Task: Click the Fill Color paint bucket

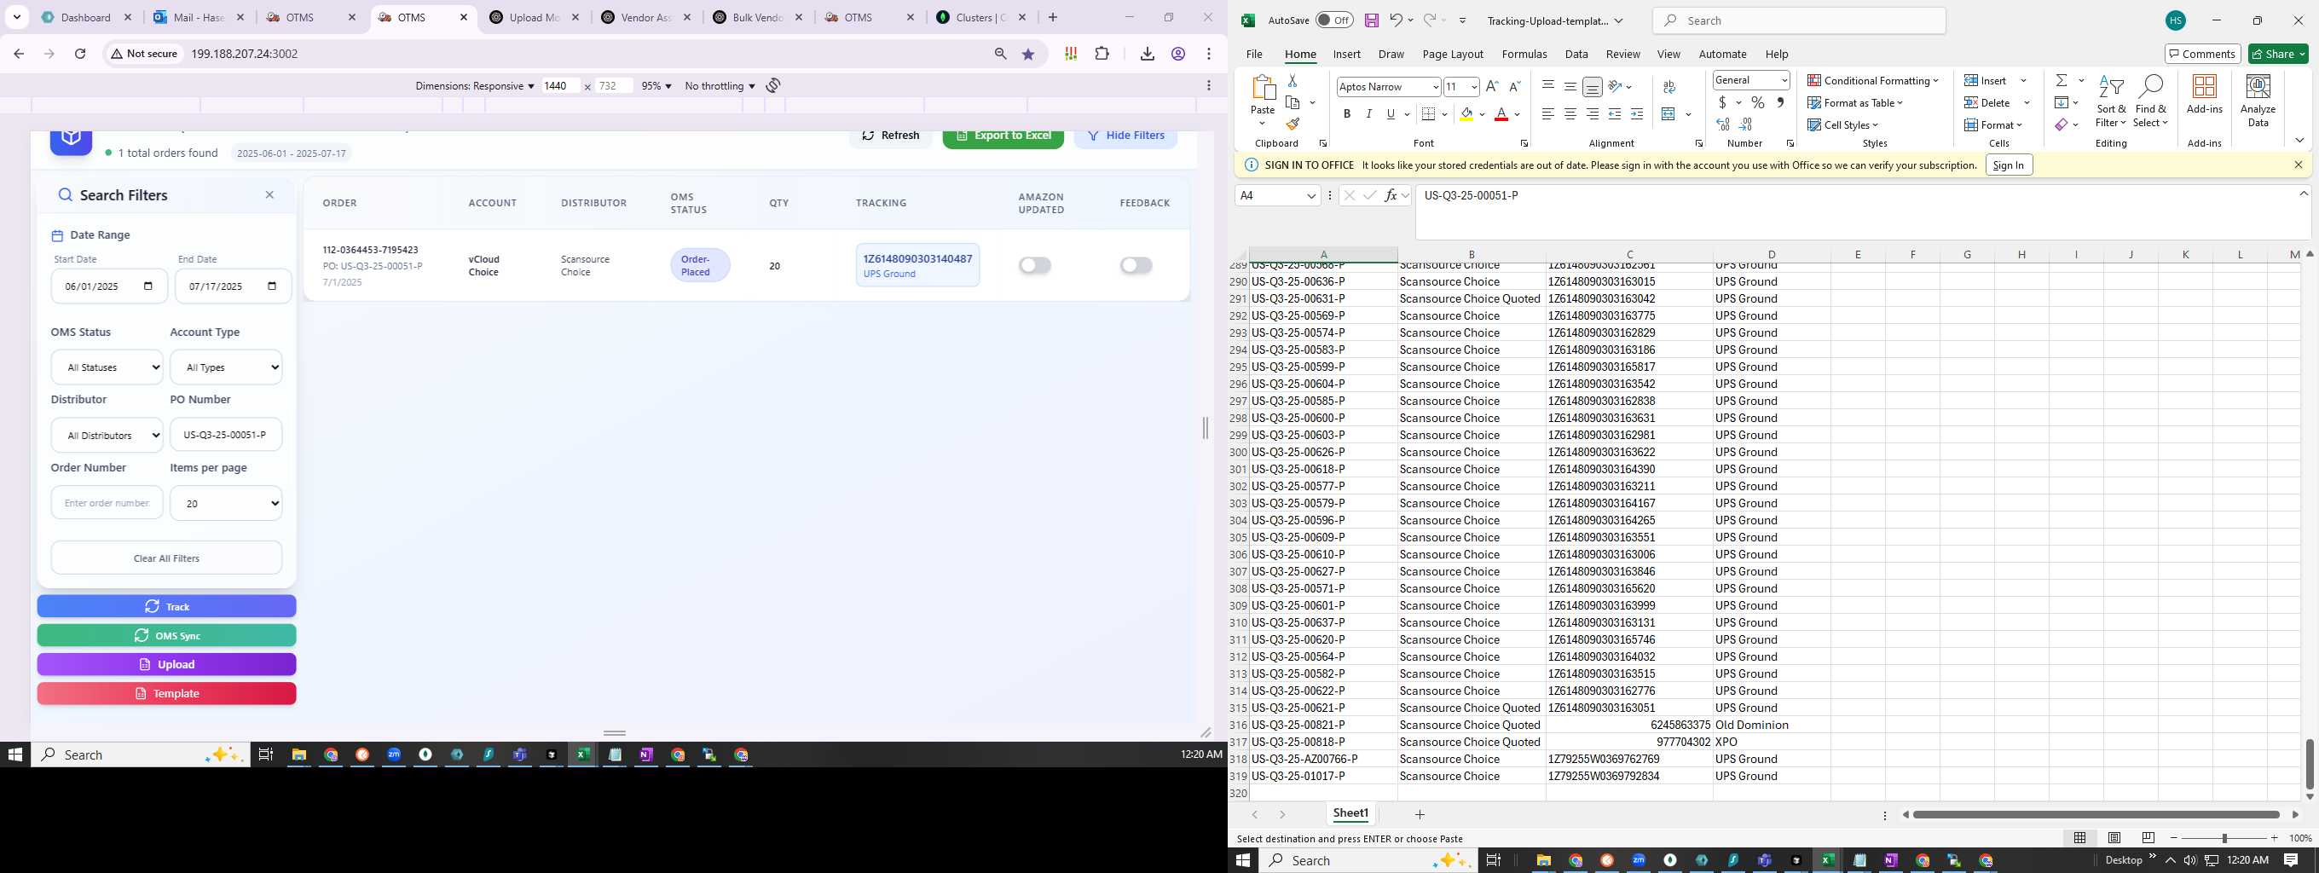Action: (x=1466, y=114)
